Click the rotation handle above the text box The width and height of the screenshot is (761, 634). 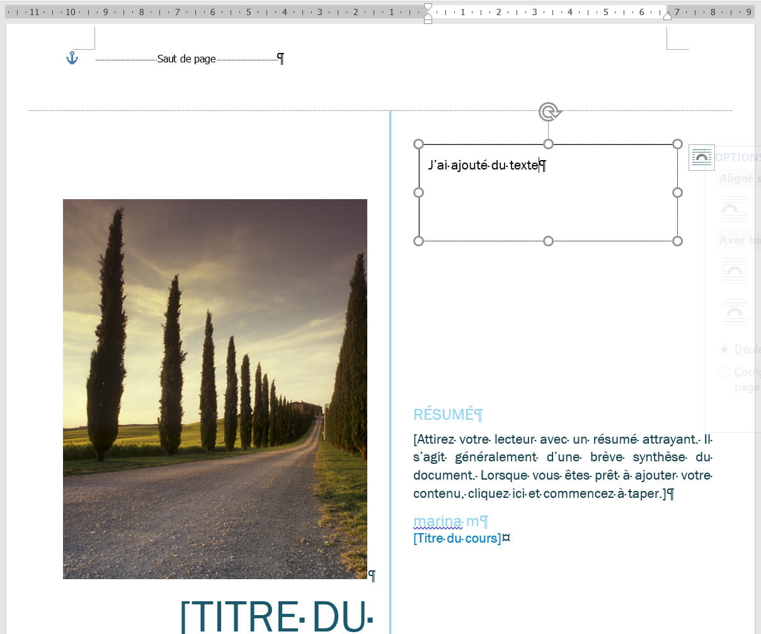(x=549, y=112)
